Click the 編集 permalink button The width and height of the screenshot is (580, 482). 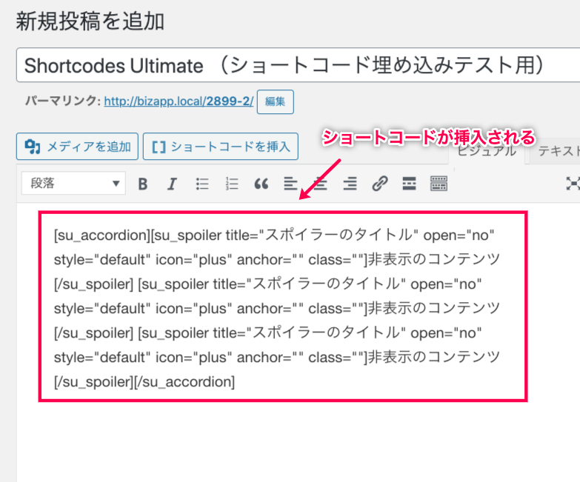tap(276, 101)
